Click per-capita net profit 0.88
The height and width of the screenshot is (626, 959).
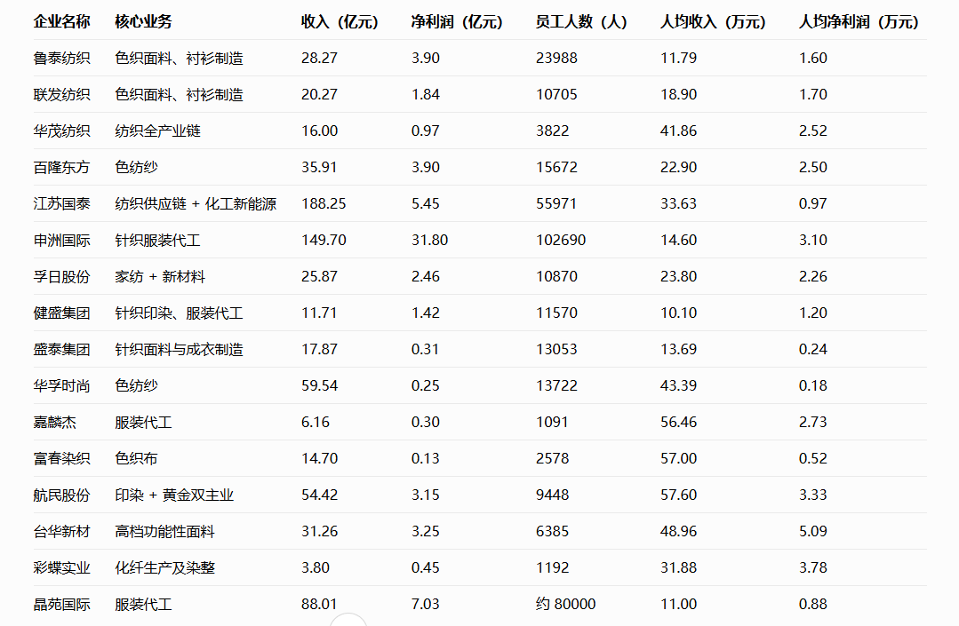tap(813, 604)
